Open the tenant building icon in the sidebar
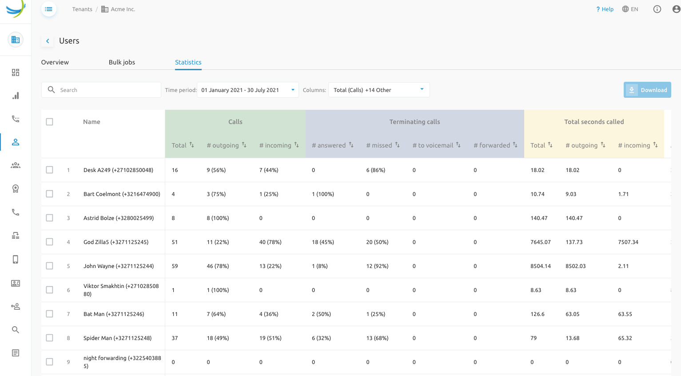The height and width of the screenshot is (376, 681). coord(16,40)
